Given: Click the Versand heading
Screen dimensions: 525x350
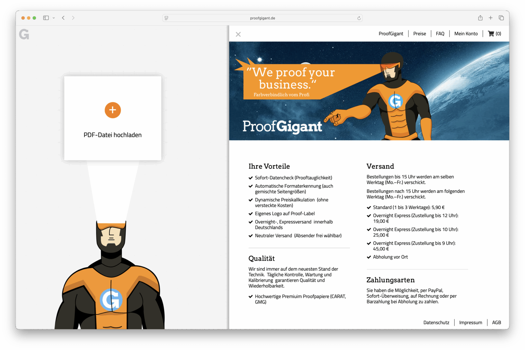Looking at the screenshot, I should click(x=380, y=166).
